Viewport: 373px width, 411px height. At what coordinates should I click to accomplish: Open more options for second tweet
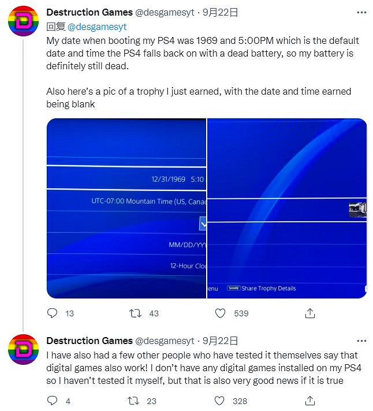[361, 341]
